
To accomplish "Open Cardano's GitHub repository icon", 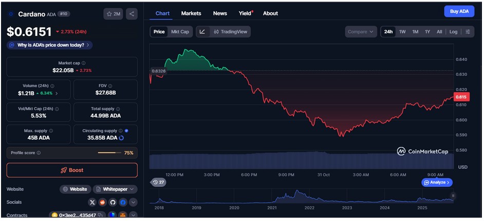I will 113,203.
